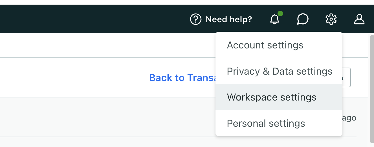Choose Workspace settings in the dropdown
The height and width of the screenshot is (147, 374).
(272, 97)
